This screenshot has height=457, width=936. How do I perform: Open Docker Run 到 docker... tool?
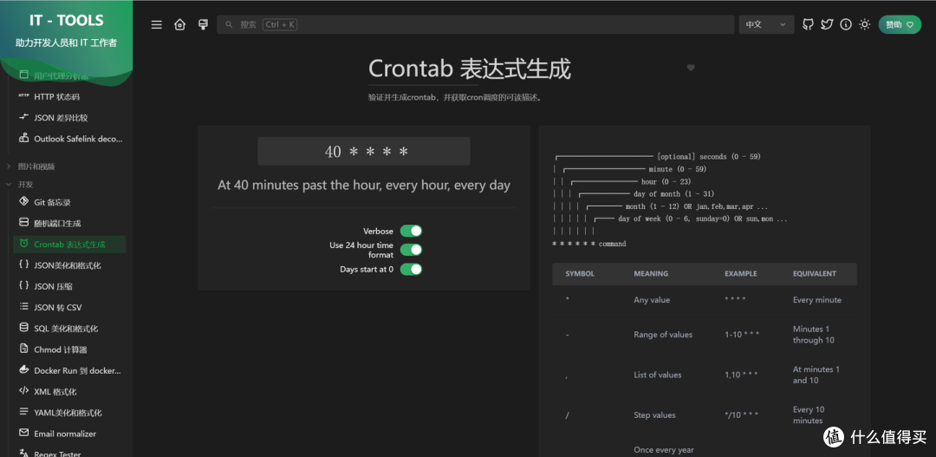click(69, 370)
